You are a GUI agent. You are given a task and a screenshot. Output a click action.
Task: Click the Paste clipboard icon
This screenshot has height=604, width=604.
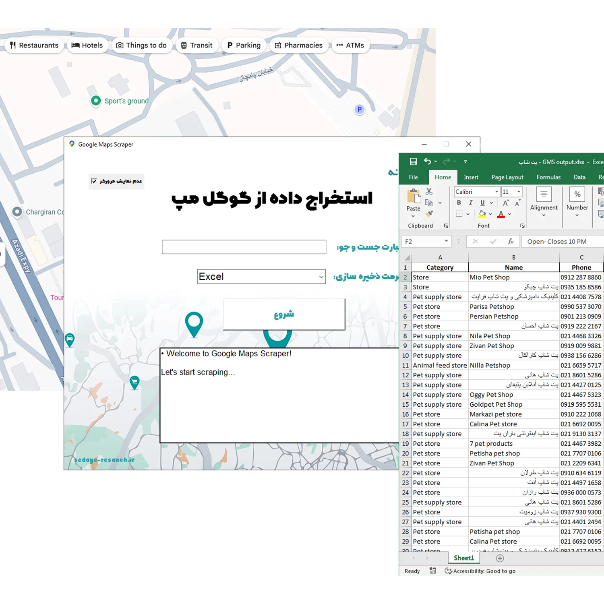point(414,196)
